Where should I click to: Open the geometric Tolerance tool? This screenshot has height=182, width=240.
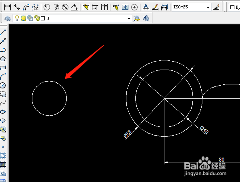click(125, 7)
